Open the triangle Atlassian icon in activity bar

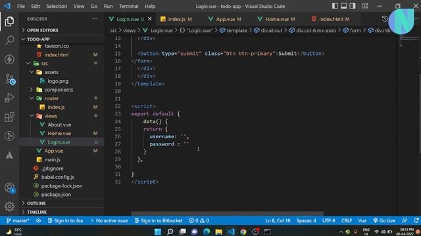pyautogui.click(x=9, y=155)
